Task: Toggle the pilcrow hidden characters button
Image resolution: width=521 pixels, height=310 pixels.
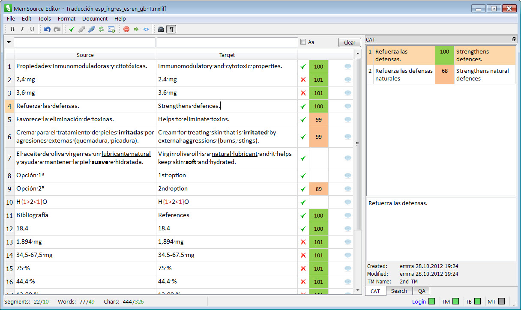Action: 171,30
